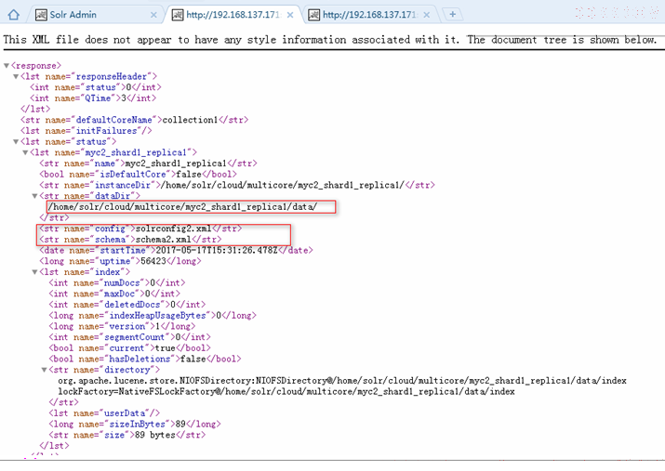Click the name str myc2_shard1_replica1 line
Viewport: 665px width, 471px height.
[148, 164]
